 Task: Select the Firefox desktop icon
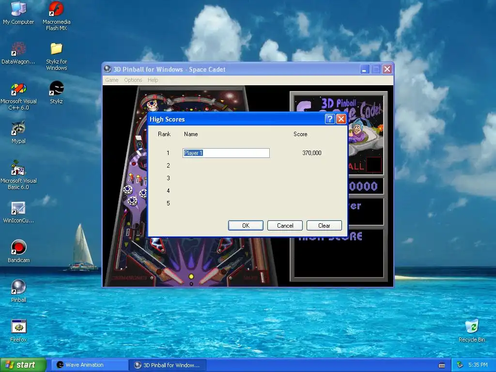pos(18,331)
